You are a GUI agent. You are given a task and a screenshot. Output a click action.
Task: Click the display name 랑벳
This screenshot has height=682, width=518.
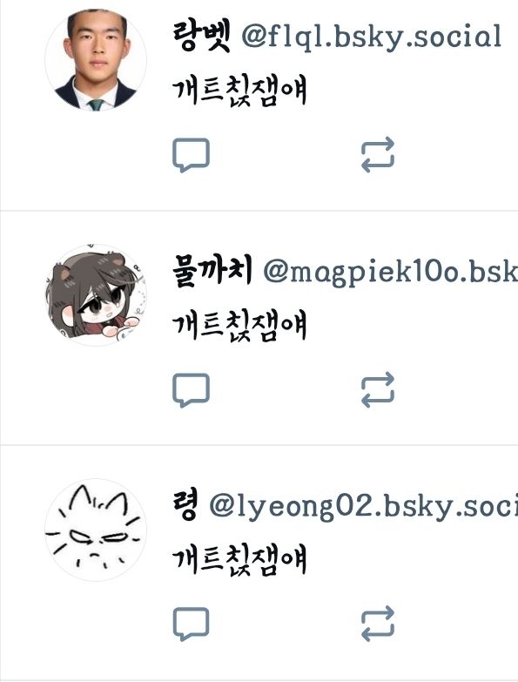[201, 36]
